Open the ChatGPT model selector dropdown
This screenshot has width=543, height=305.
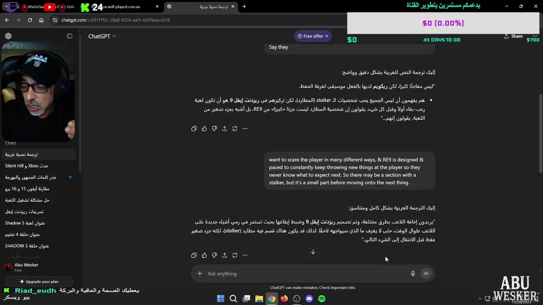click(102, 36)
